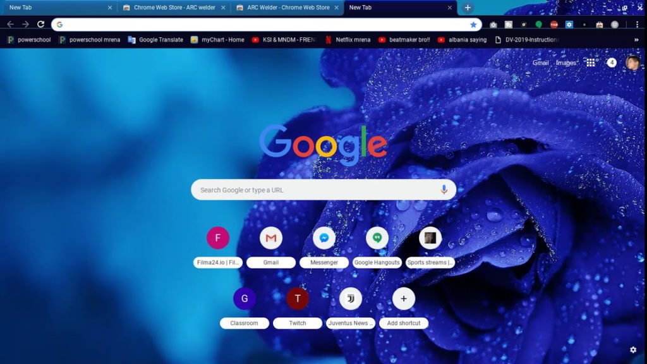The height and width of the screenshot is (364, 647).
Task: Open the albania saying bookmark
Action: point(462,40)
